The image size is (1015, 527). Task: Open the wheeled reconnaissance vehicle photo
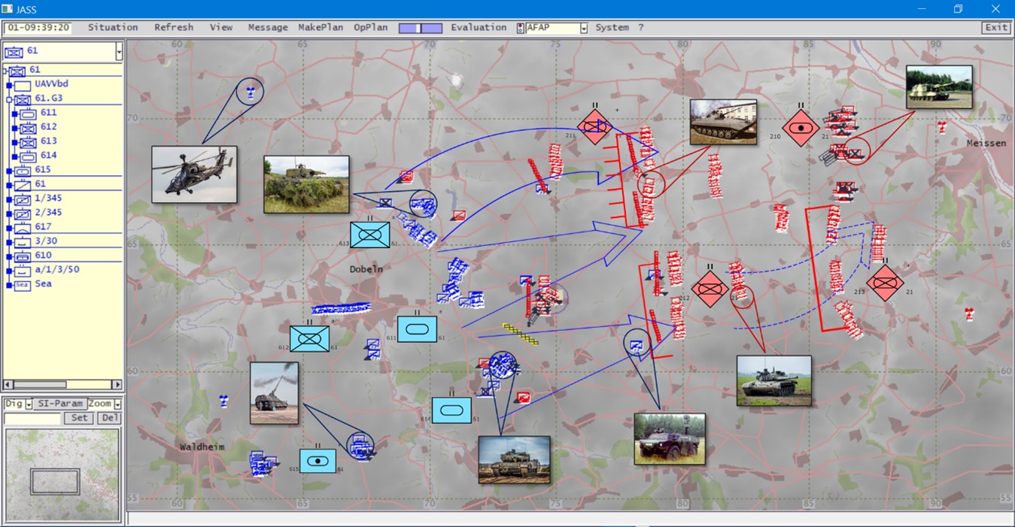670,438
